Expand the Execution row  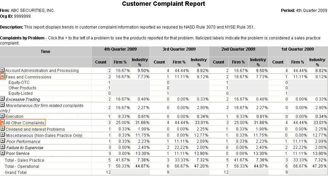pos(2,116)
